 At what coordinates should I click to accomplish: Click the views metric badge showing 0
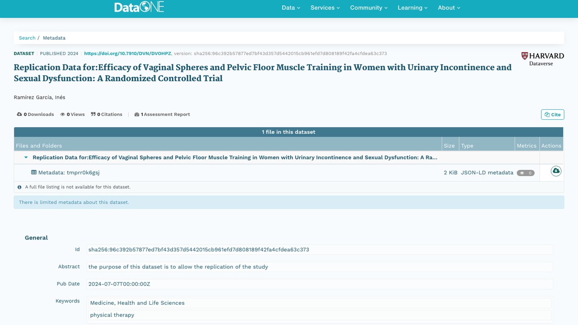526,173
